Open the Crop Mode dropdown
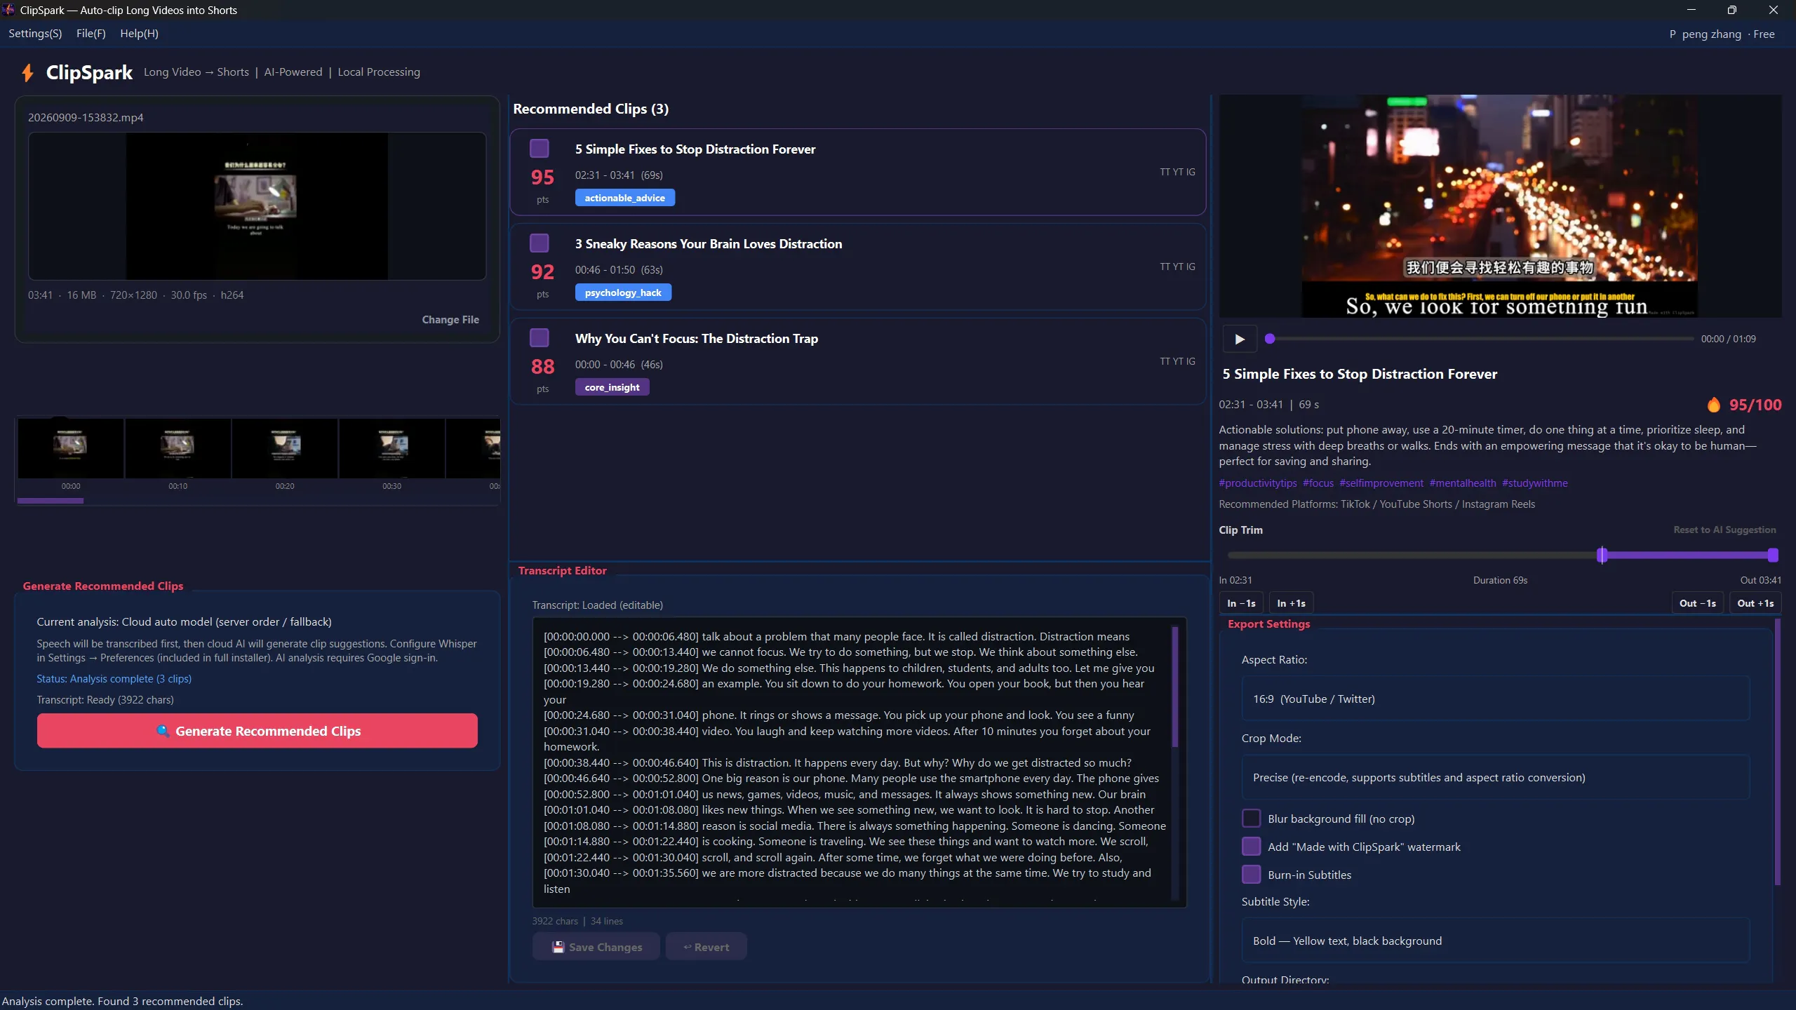 click(x=1495, y=777)
